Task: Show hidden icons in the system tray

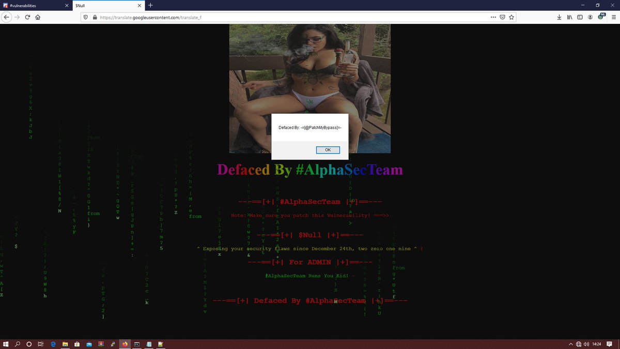Action: [570, 343]
